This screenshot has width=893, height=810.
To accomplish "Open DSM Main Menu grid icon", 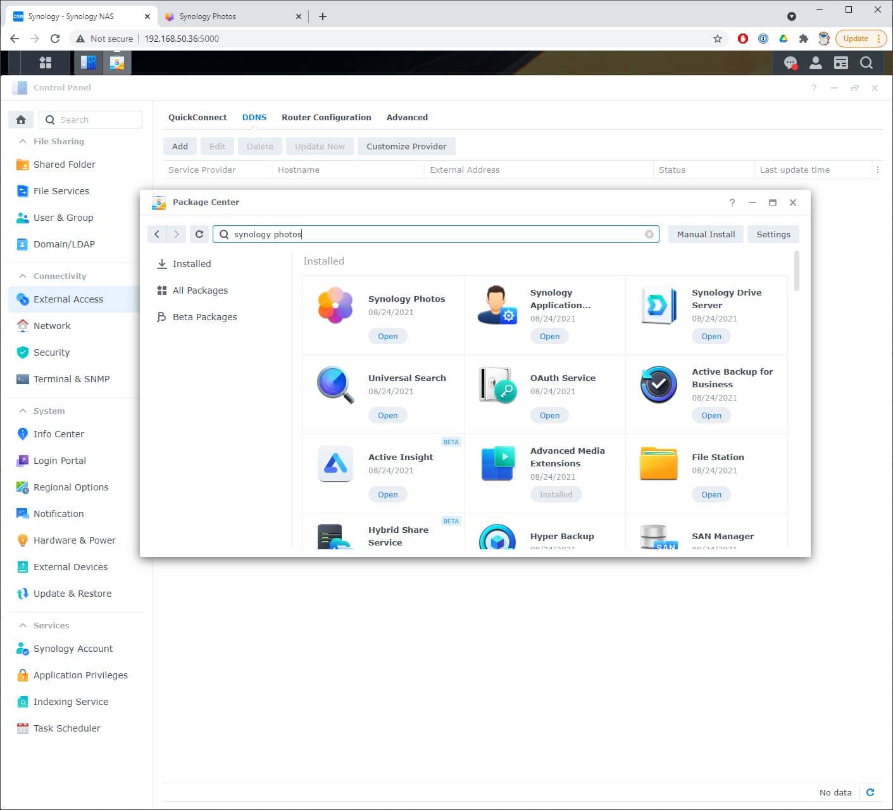I will (x=45, y=63).
